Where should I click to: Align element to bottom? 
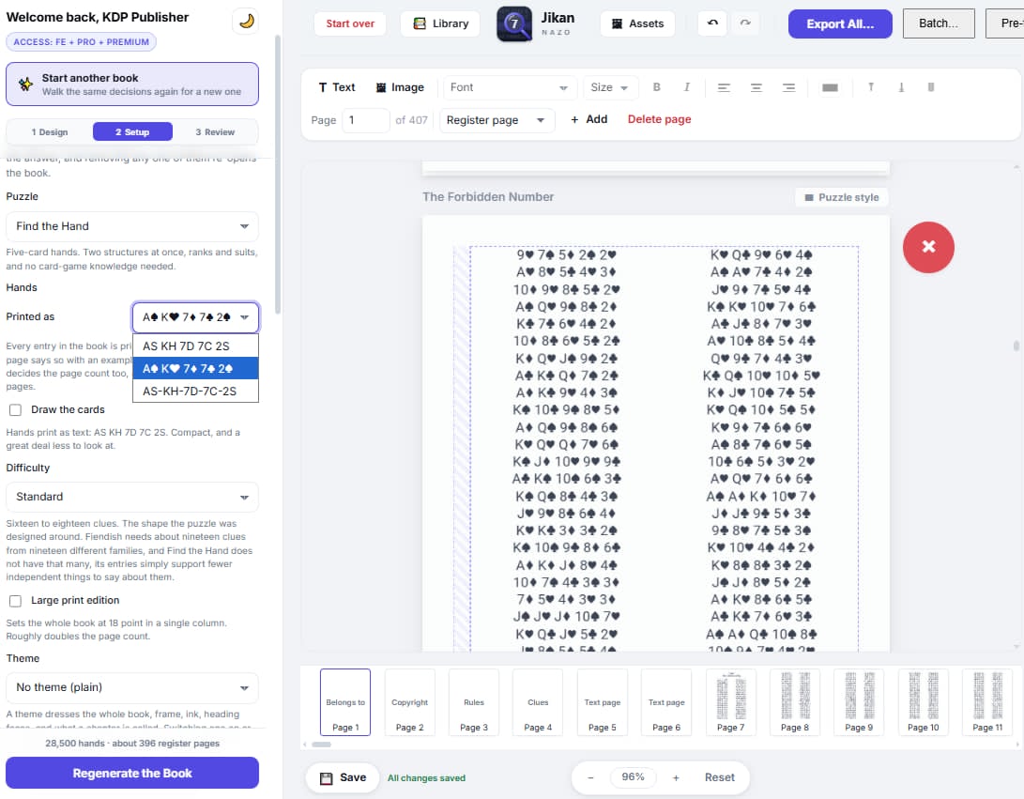(901, 87)
